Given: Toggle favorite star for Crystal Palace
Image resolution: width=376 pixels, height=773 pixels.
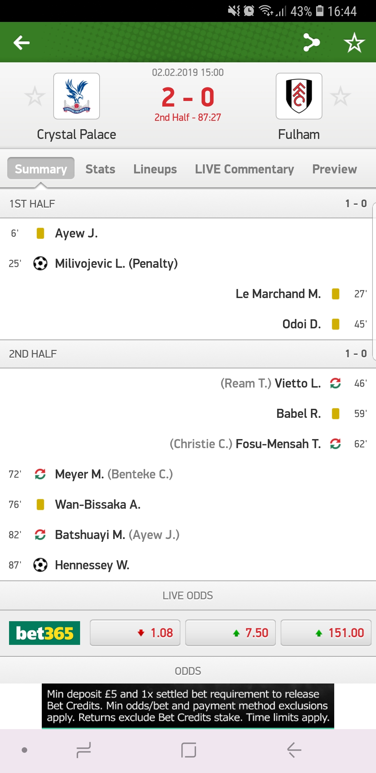Looking at the screenshot, I should pos(35,96).
